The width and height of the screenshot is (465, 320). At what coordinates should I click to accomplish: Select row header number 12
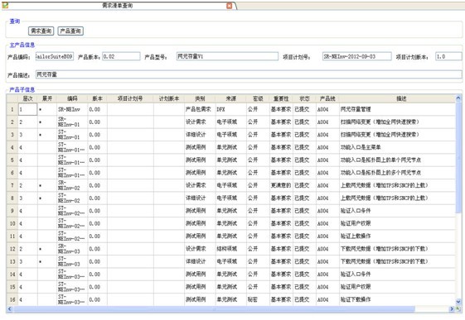[12, 249]
